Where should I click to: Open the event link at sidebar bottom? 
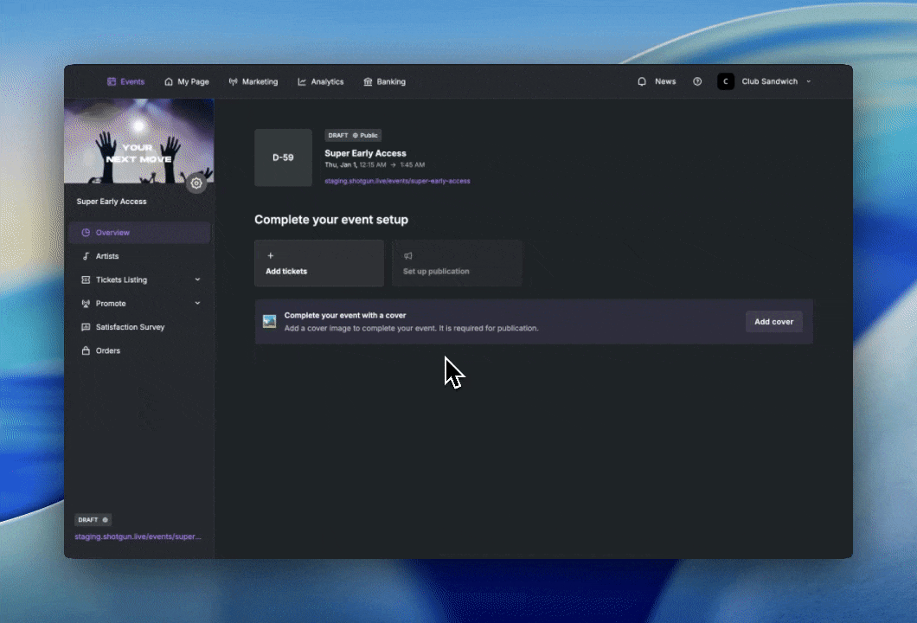(x=138, y=536)
